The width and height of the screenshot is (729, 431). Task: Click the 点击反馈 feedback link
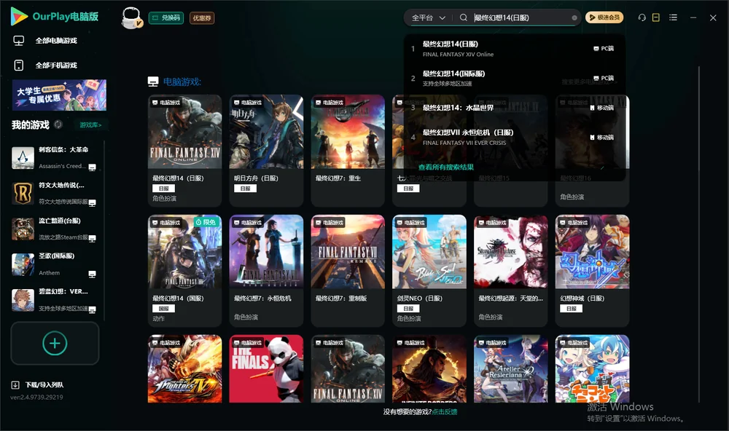[445, 411]
